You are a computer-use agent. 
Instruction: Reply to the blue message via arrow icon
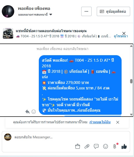point(27,112)
